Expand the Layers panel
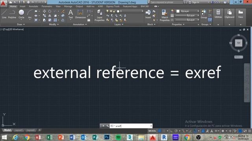Image resolution: width=252 pixels, height=141 pixels. pyautogui.click(x=119, y=24)
